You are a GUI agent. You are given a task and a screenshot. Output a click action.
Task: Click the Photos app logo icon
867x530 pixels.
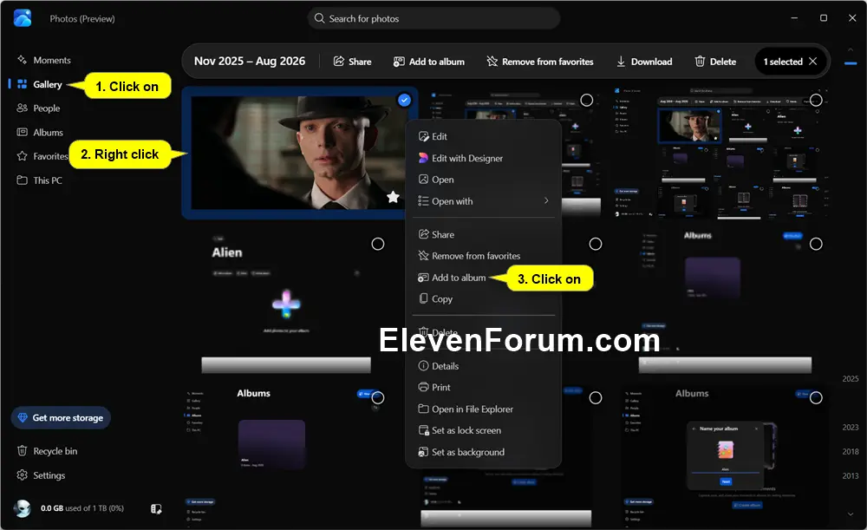pyautogui.click(x=23, y=18)
